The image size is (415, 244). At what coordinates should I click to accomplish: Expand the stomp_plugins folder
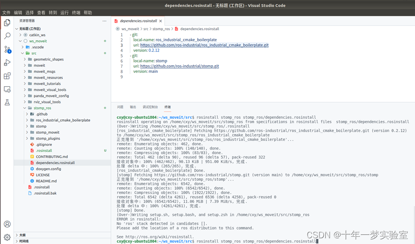(x=27, y=138)
